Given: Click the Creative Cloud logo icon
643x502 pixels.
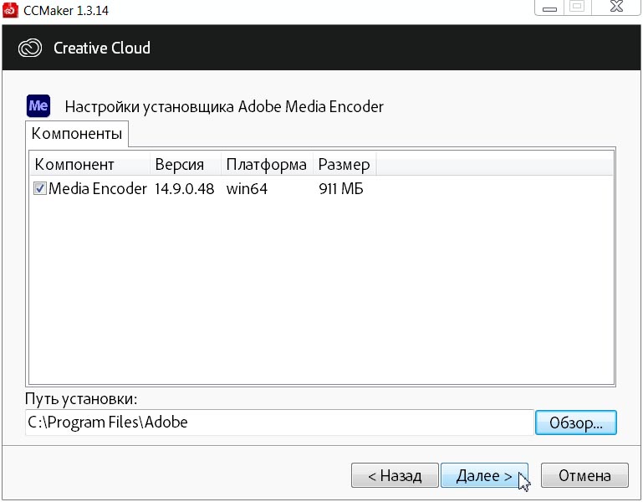Looking at the screenshot, I should point(30,48).
